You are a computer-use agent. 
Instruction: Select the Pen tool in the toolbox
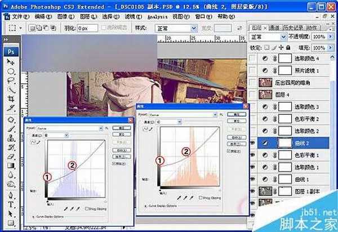tap(11, 195)
